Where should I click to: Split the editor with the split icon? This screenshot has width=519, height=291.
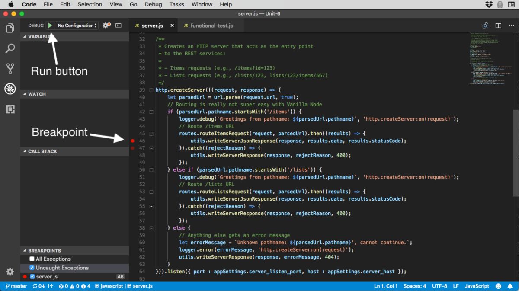pyautogui.click(x=498, y=26)
